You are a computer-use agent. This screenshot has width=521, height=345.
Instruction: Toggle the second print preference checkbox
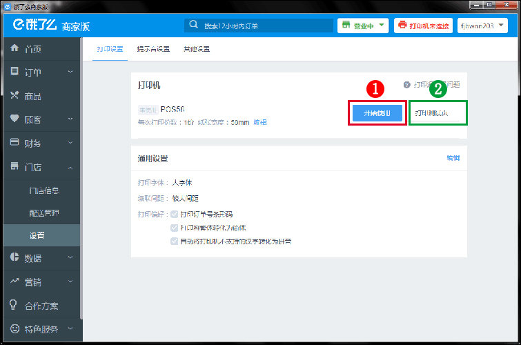point(174,227)
